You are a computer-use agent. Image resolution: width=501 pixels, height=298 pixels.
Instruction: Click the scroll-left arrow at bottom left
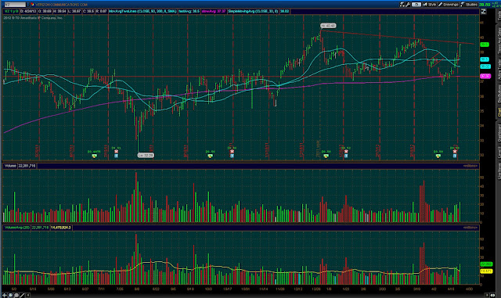pyautogui.click(x=28, y=295)
